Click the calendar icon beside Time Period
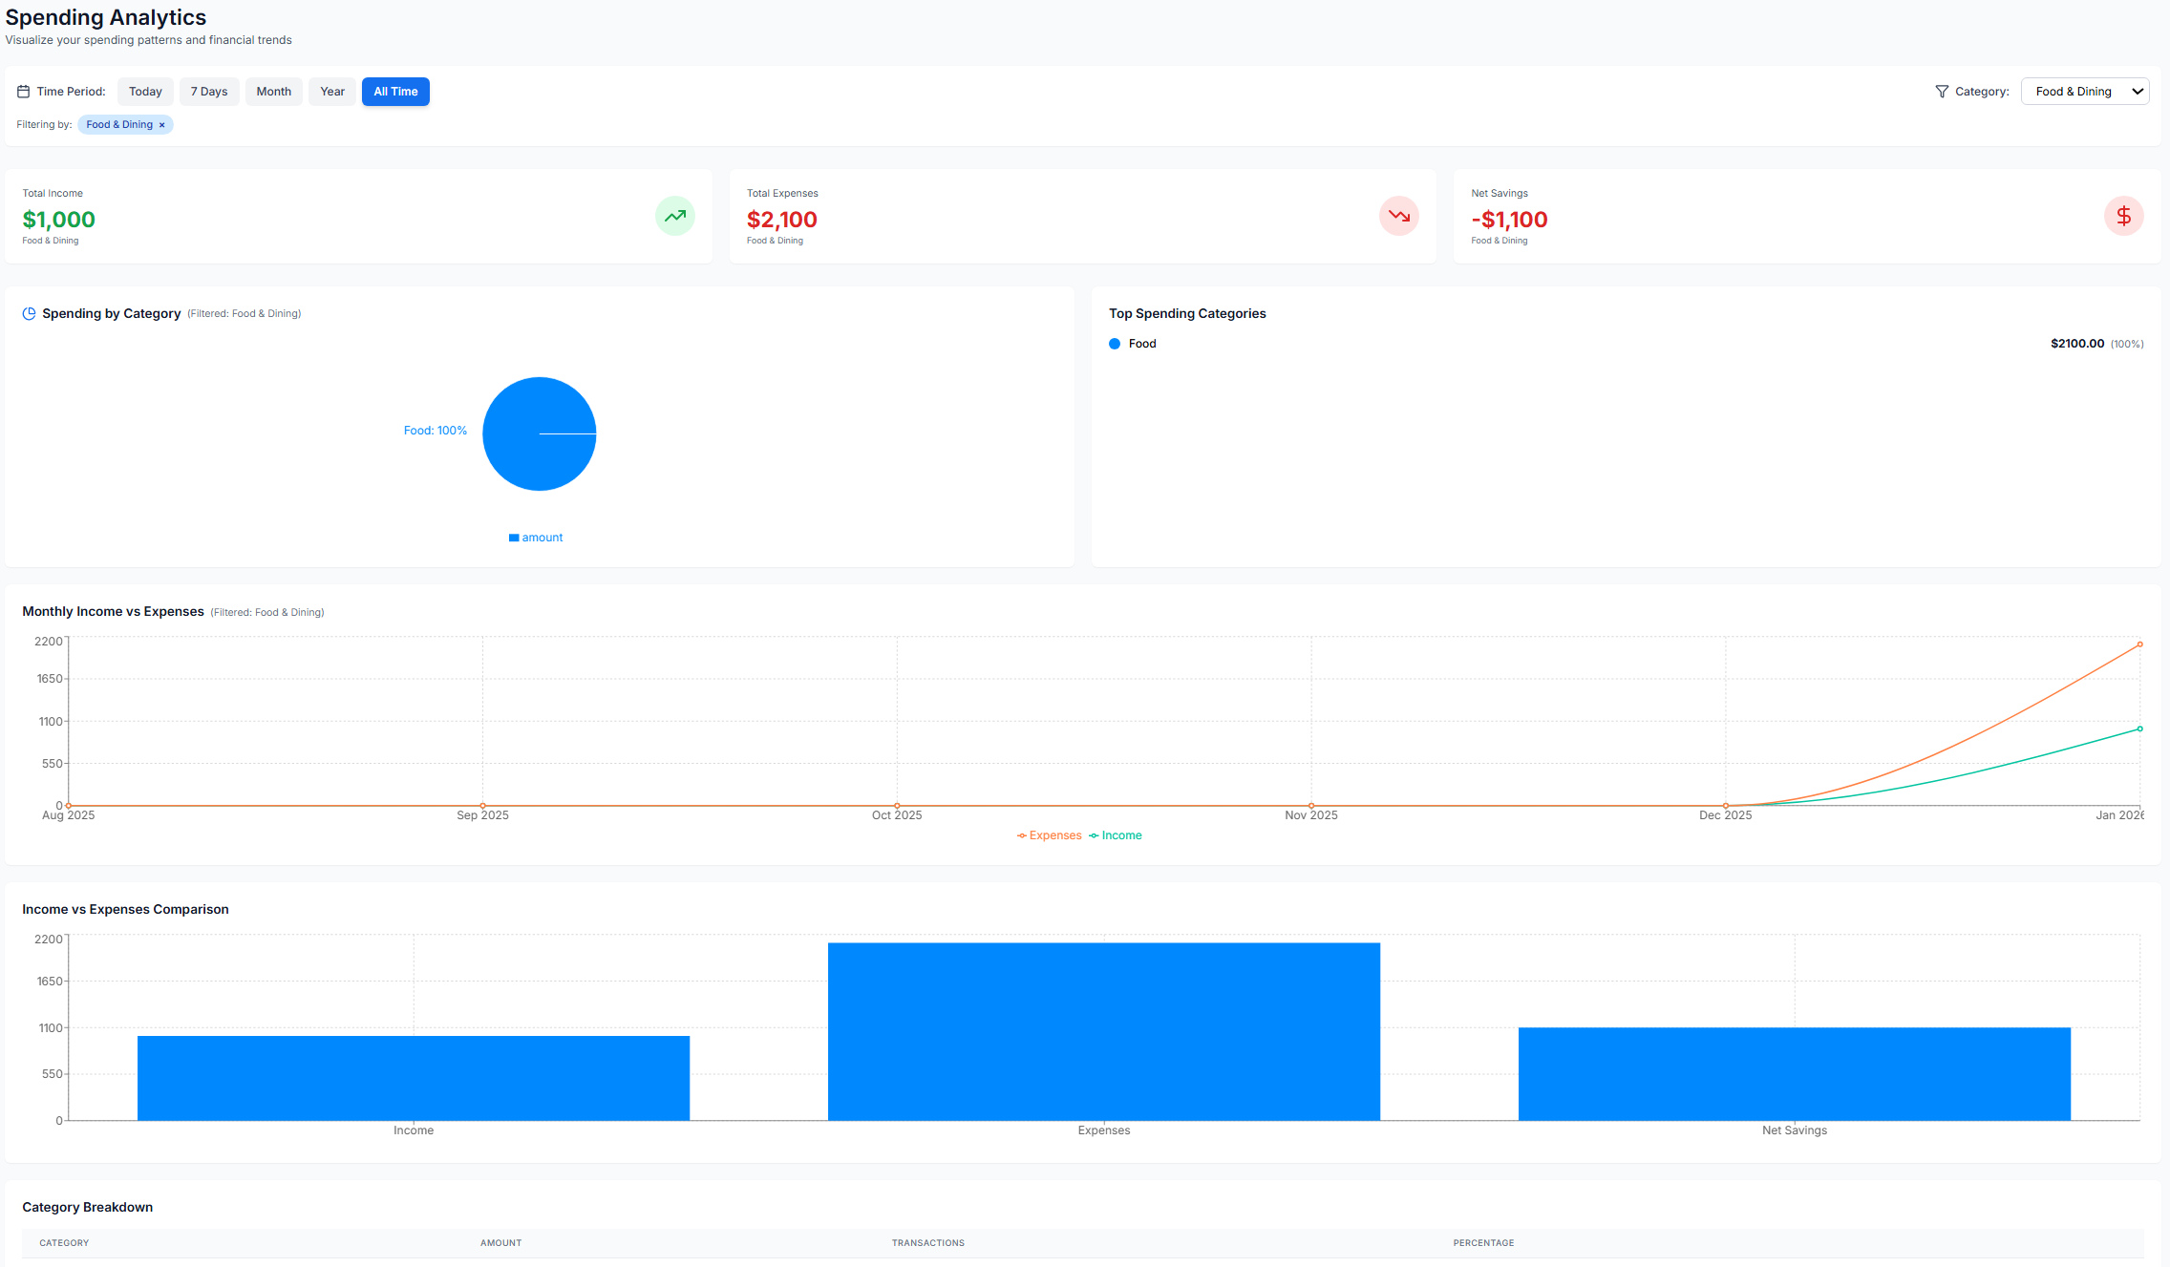 tap(24, 92)
